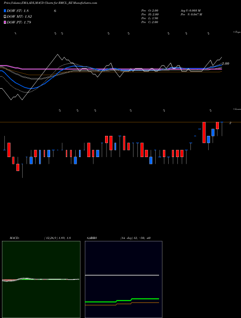Viewport: 241px width, 318px height.
Task: Click the 'Avg V: 0.003 M' volume text
Action: point(190,11)
